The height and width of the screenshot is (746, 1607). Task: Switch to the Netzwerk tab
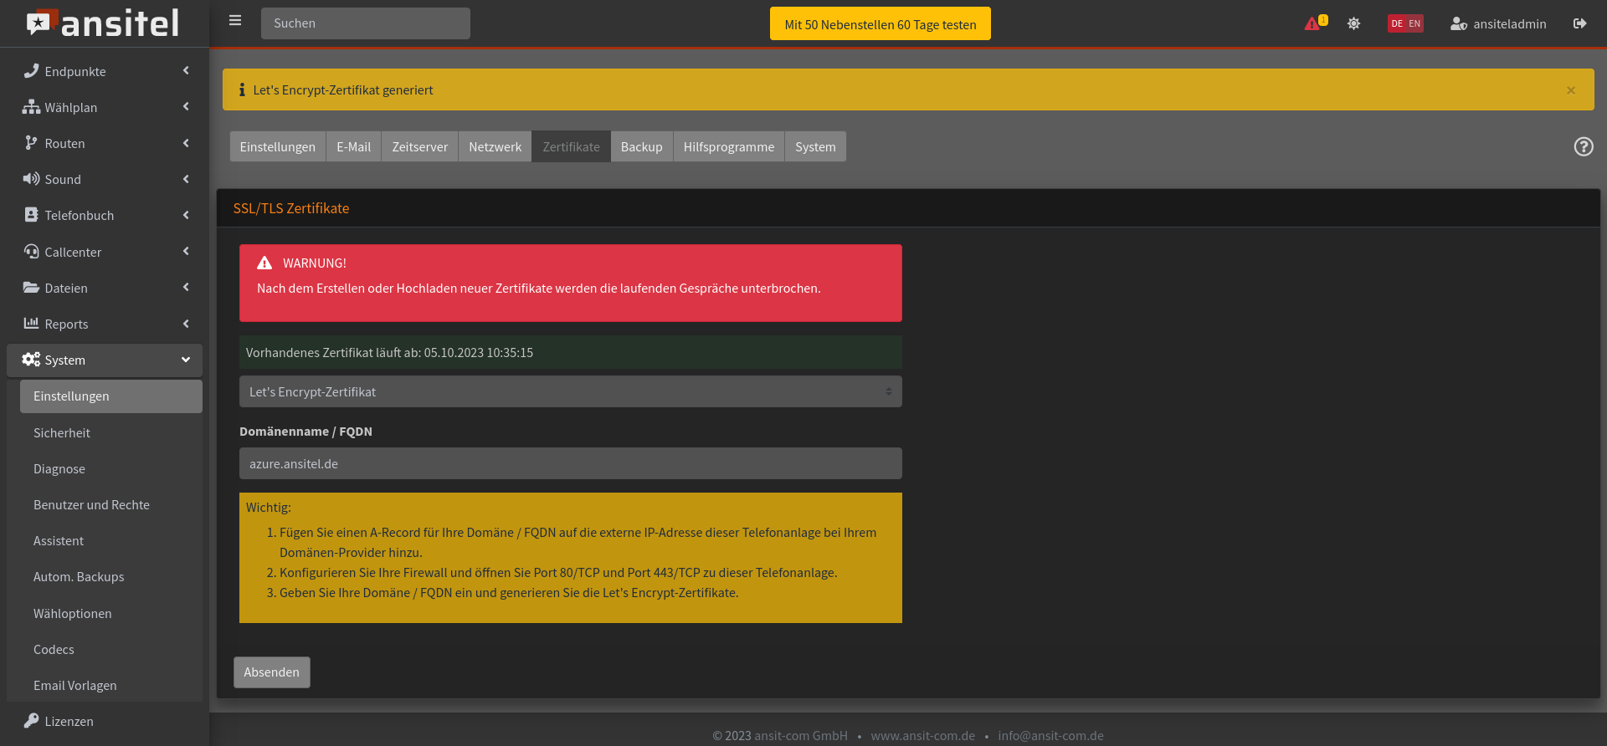(x=495, y=146)
